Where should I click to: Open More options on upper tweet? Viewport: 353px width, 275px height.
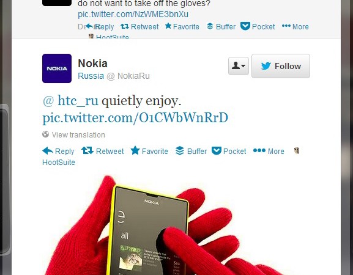295,26
